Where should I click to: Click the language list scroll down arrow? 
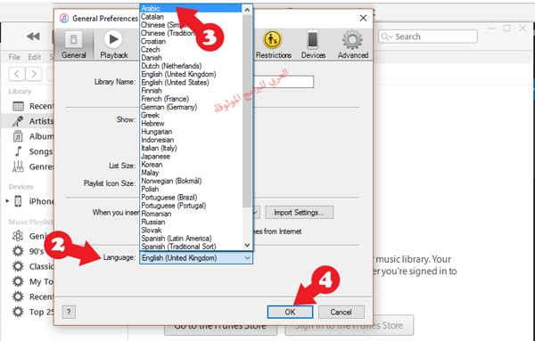247,245
